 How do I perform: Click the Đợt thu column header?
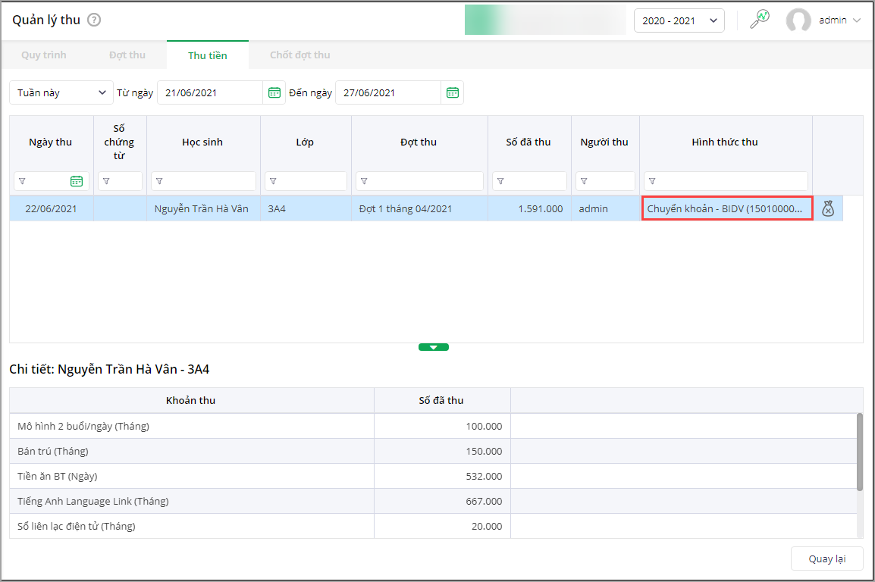(x=419, y=142)
